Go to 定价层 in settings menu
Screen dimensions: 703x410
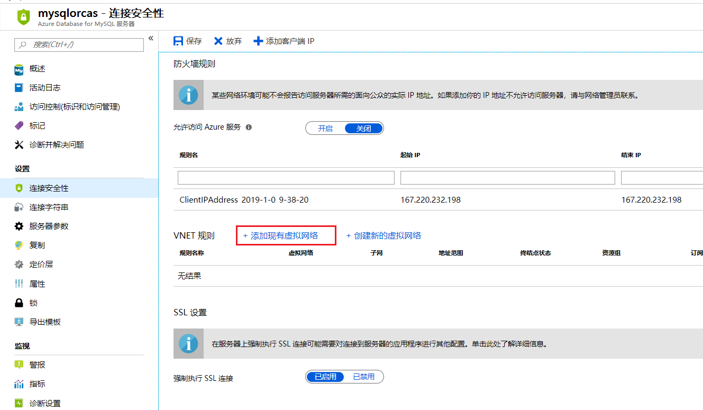41,265
